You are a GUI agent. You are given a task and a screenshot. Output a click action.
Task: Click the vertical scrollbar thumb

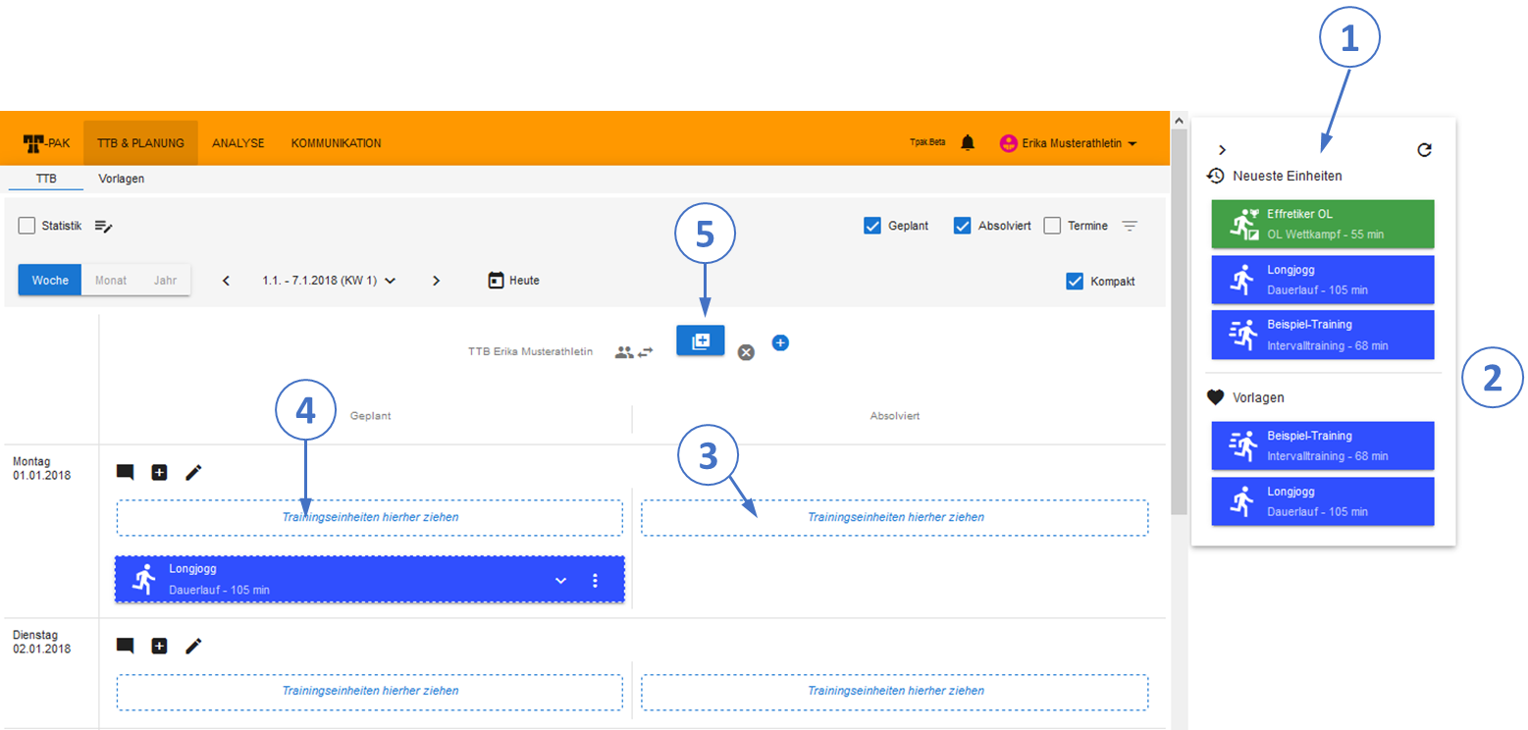pos(1179,324)
